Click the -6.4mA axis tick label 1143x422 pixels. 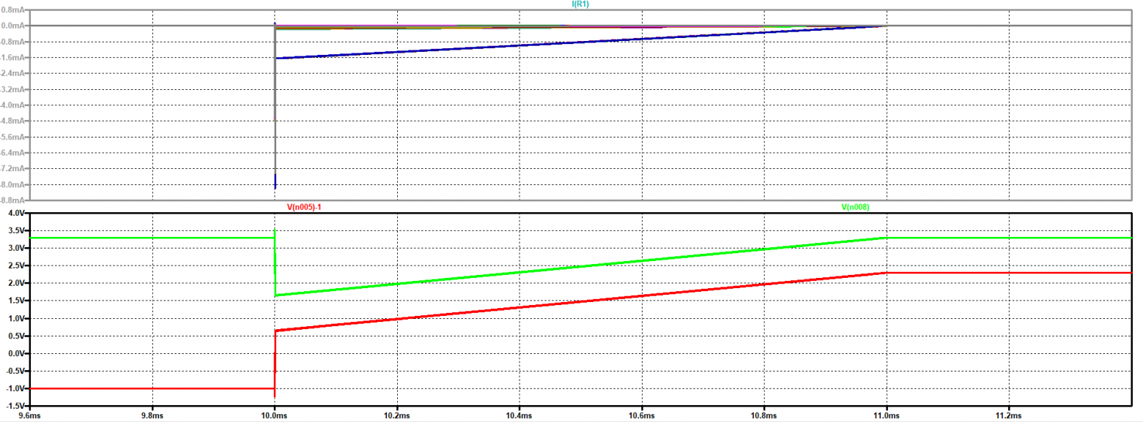click(x=13, y=153)
